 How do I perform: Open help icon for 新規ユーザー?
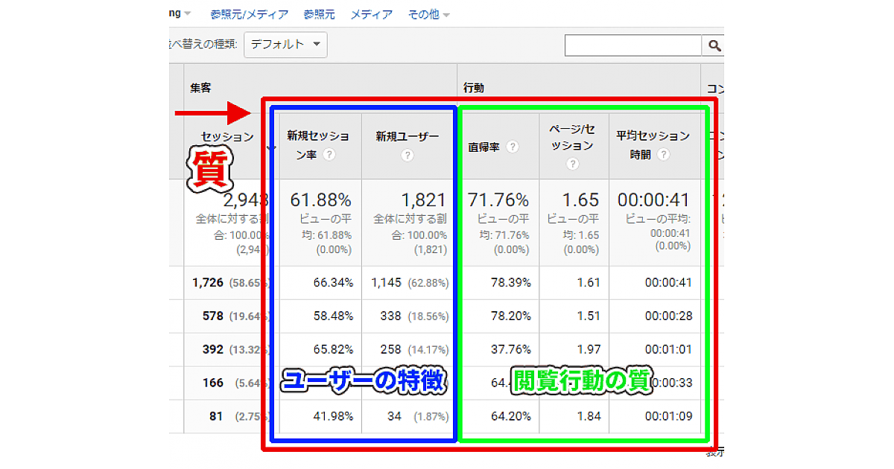tap(407, 156)
